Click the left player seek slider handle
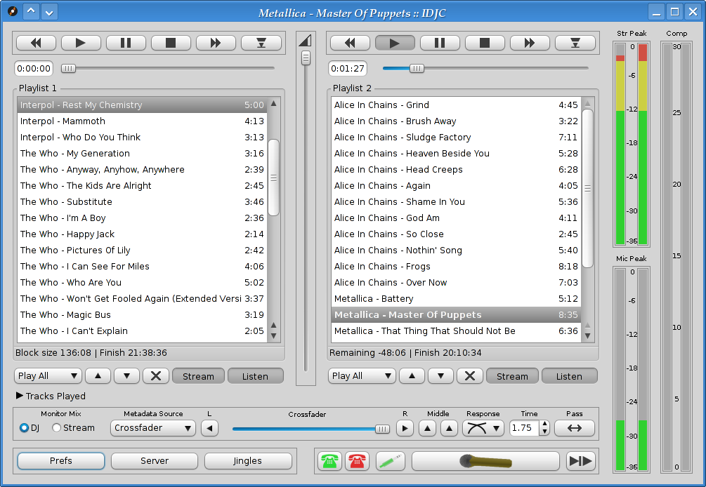The width and height of the screenshot is (706, 487). click(x=68, y=68)
